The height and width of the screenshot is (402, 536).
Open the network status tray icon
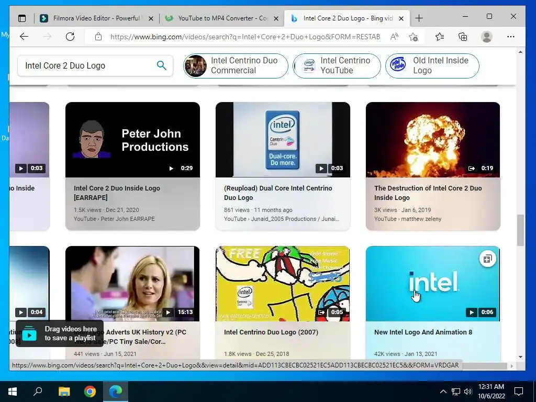coord(456,392)
